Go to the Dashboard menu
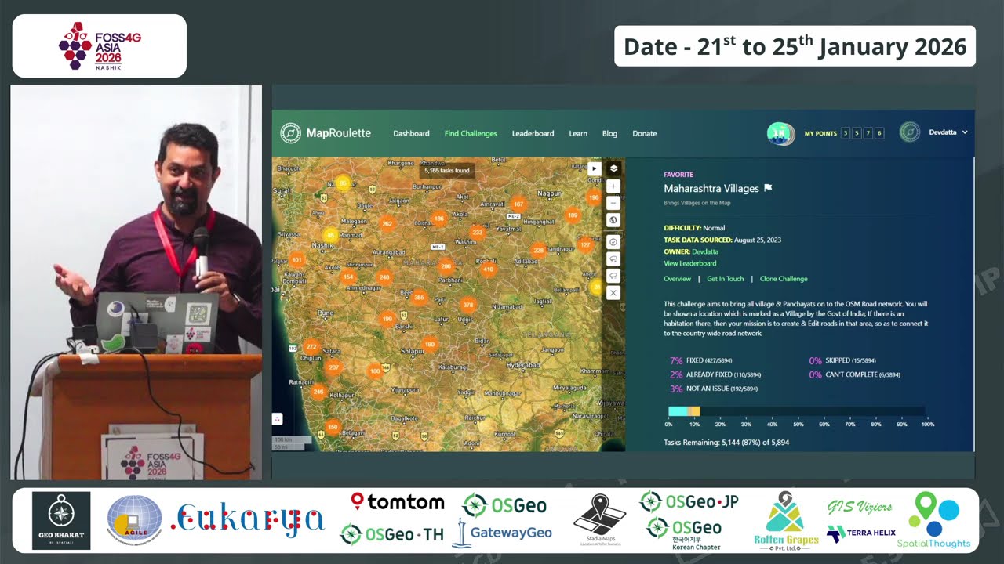1004x564 pixels. (x=411, y=133)
